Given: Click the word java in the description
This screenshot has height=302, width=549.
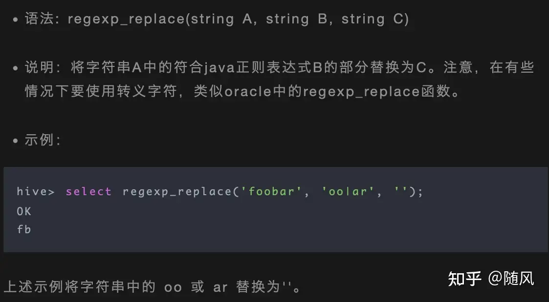Looking at the screenshot, I should (x=220, y=67).
